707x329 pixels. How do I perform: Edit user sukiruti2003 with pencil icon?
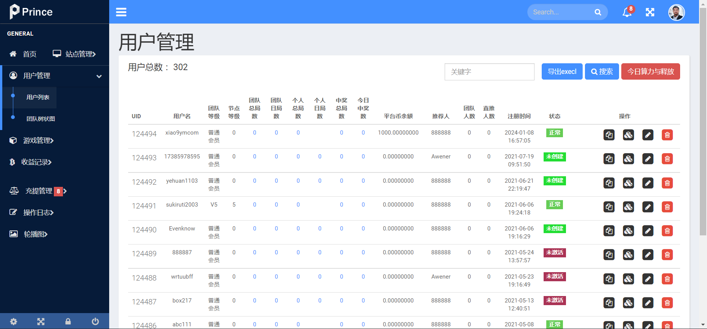(648, 207)
